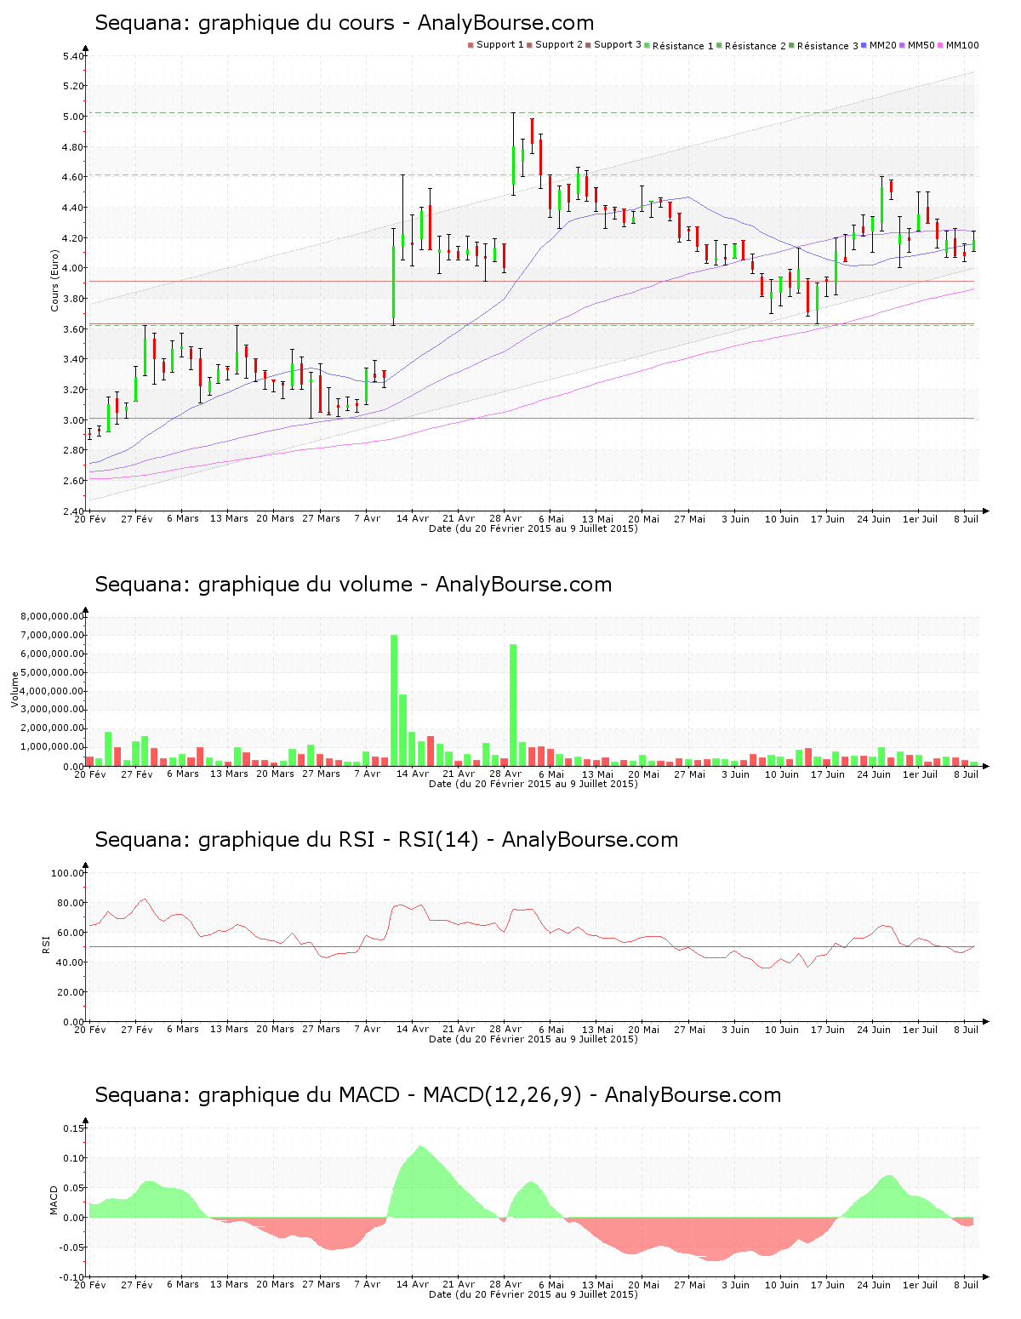1021x1319 pixels.
Task: Click the '10 Juin' date on RSI chart axis
Action: click(x=782, y=1029)
